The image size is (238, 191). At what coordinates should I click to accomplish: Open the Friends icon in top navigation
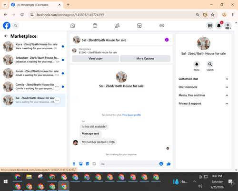tap(117, 25)
